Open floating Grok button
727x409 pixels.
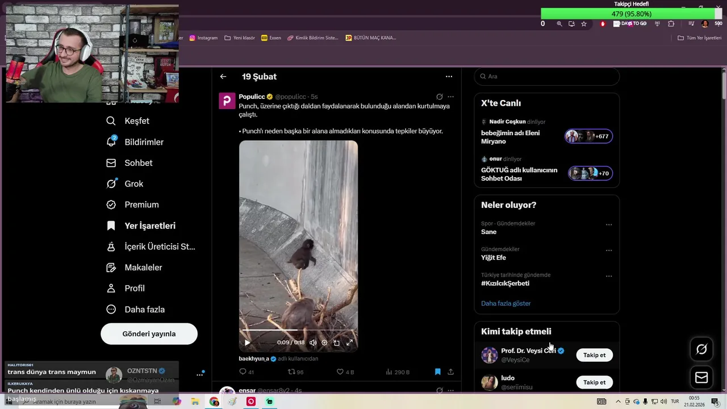pyautogui.click(x=701, y=349)
